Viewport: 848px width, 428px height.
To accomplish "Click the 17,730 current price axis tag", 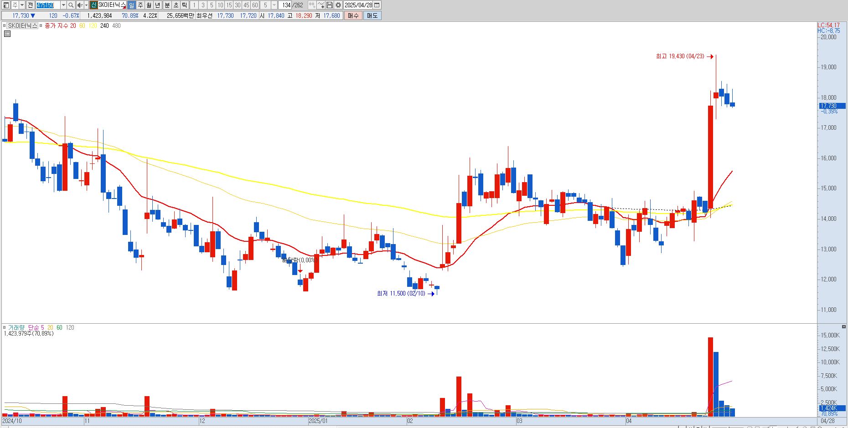I will click(832, 106).
